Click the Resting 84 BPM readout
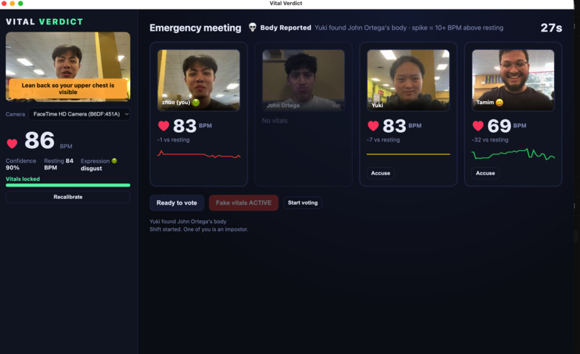Viewport: 580px width, 354px height. [58, 164]
